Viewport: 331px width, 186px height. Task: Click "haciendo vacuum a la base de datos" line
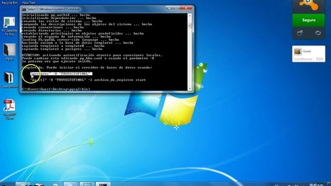[78, 42]
